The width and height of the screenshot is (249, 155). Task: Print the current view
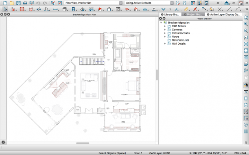25,3
